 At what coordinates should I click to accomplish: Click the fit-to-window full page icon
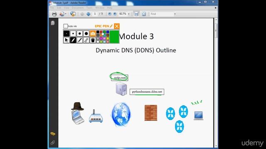[144, 14]
